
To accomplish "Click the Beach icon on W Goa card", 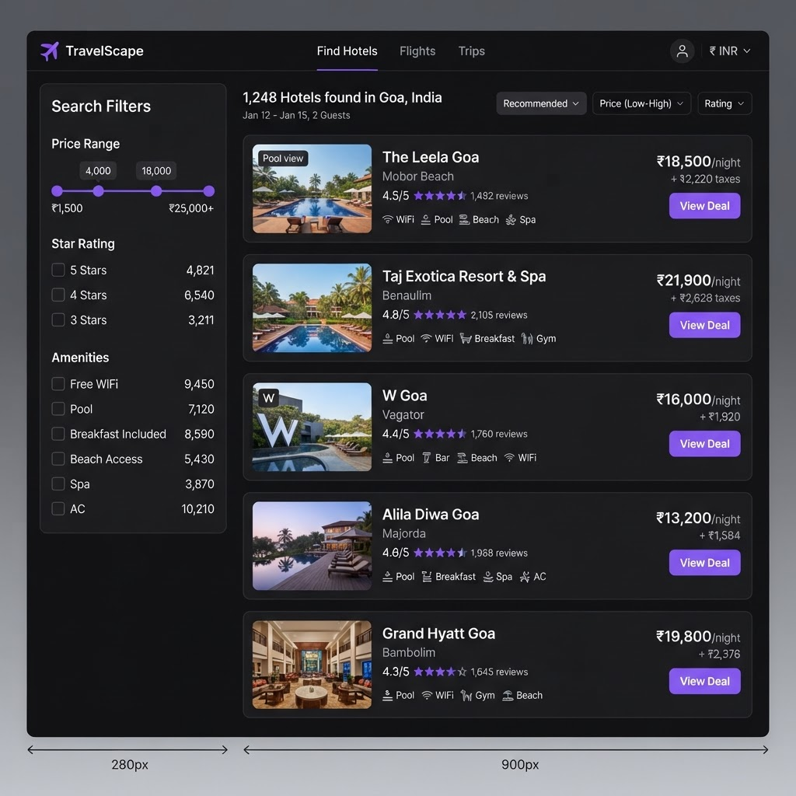I will [462, 457].
